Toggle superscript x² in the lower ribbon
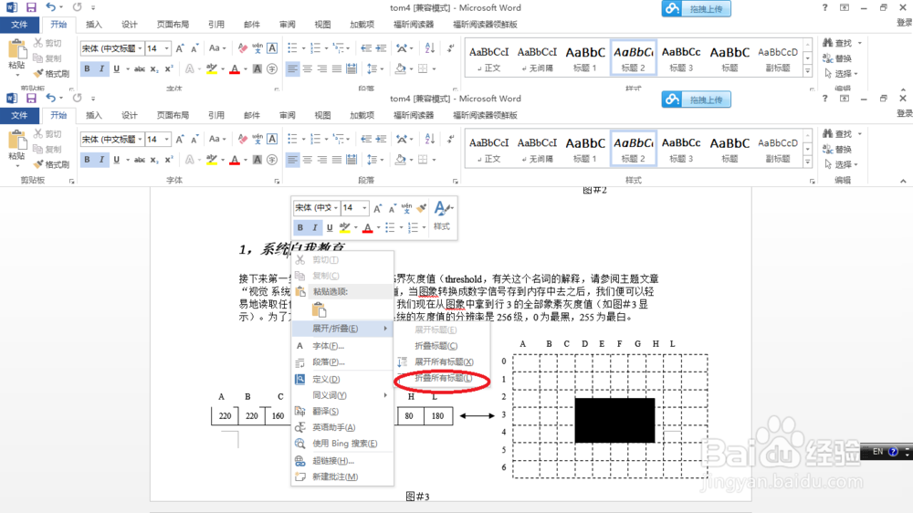The width and height of the screenshot is (913, 513). coord(169,160)
